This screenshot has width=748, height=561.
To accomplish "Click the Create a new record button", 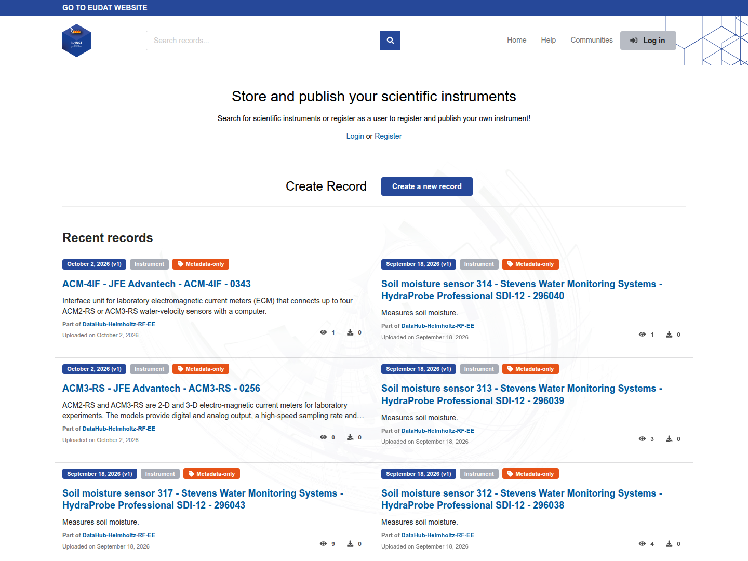I will [427, 186].
